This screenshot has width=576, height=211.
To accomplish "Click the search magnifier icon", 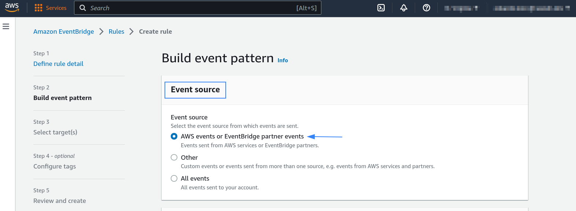I will click(x=83, y=8).
